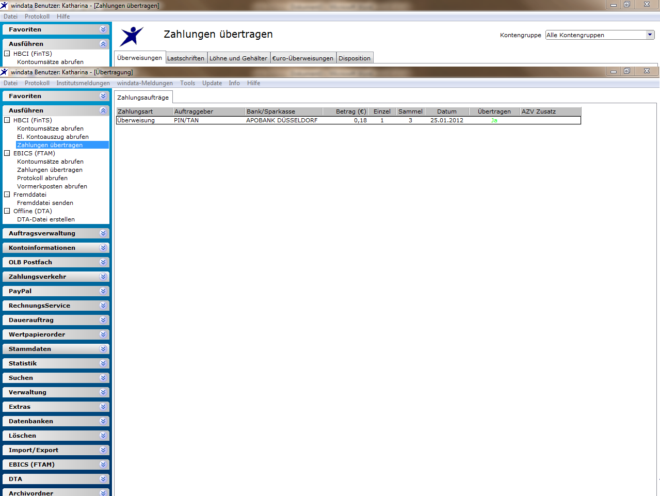Open the Kontengruppe dropdown
The image size is (660, 496).
600,35
